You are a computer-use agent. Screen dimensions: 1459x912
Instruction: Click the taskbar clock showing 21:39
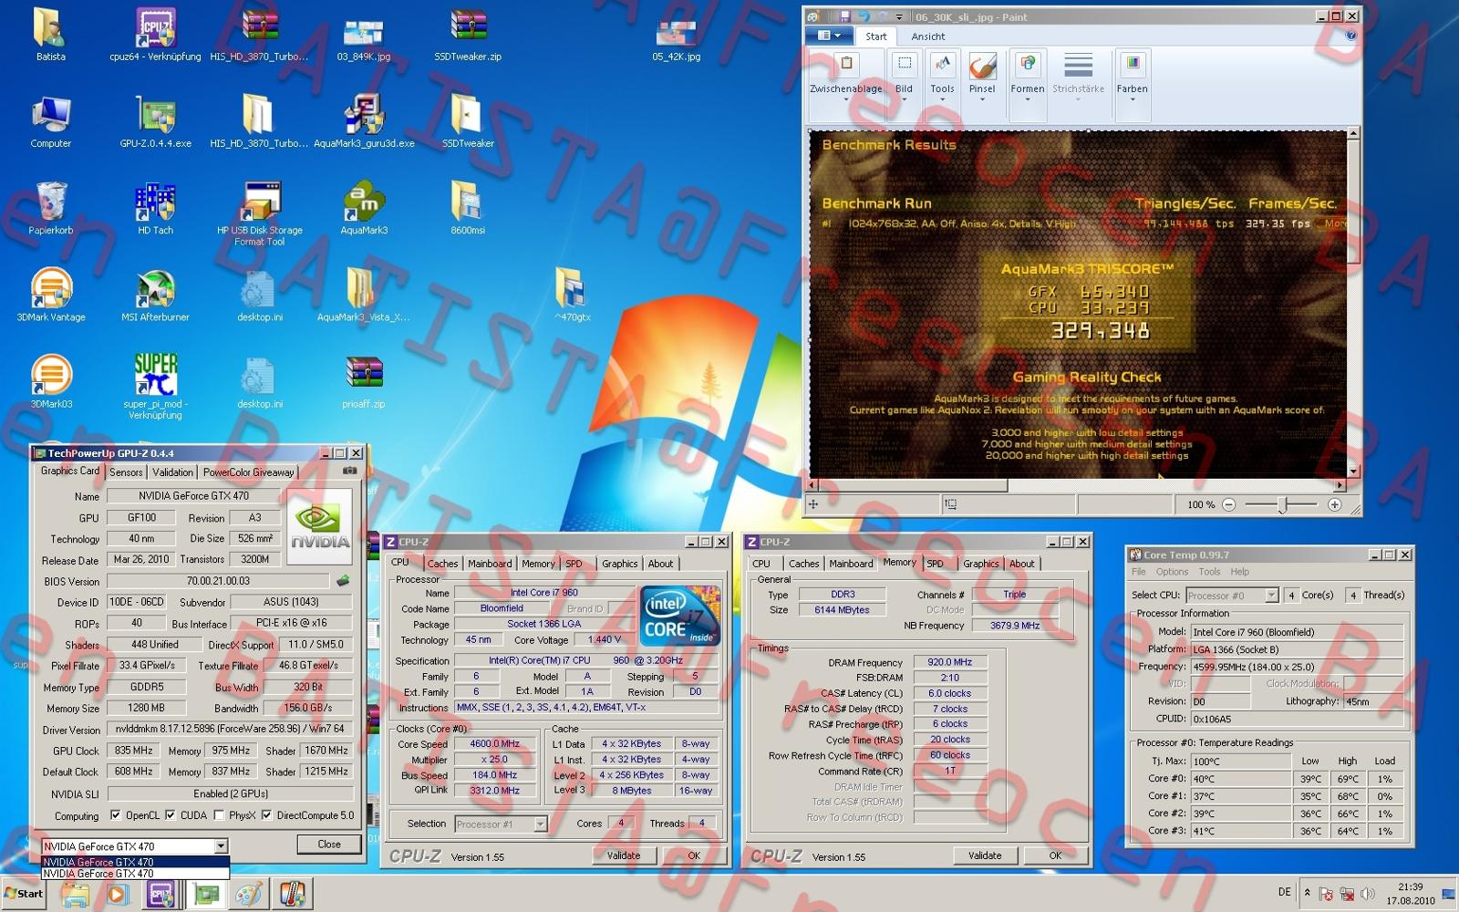[1410, 893]
